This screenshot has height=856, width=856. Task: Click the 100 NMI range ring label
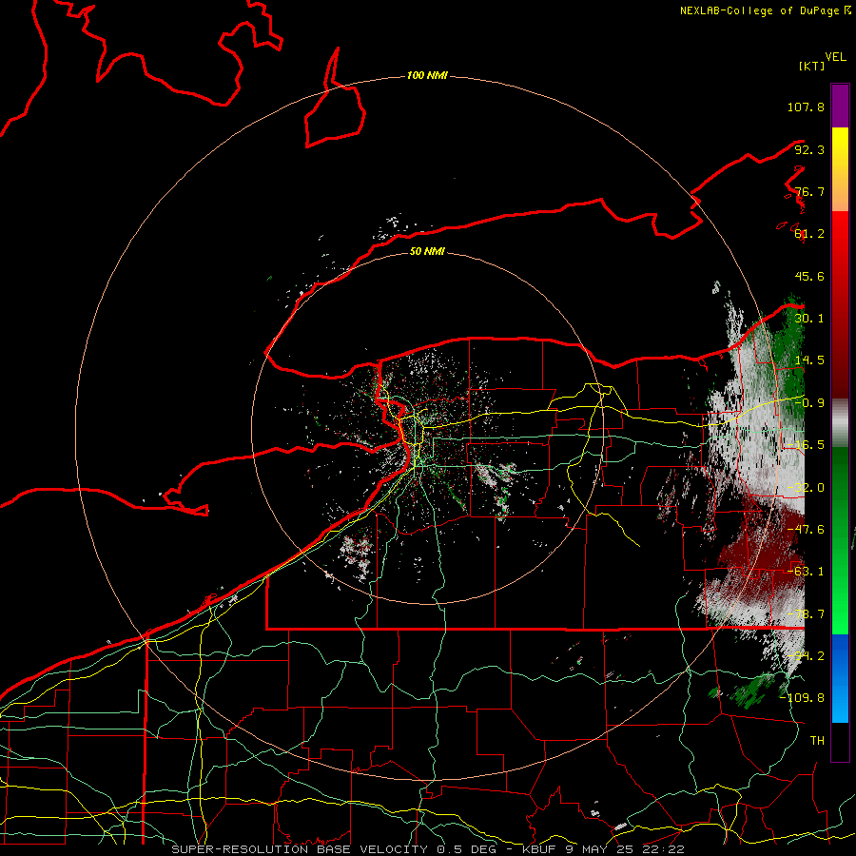[427, 75]
